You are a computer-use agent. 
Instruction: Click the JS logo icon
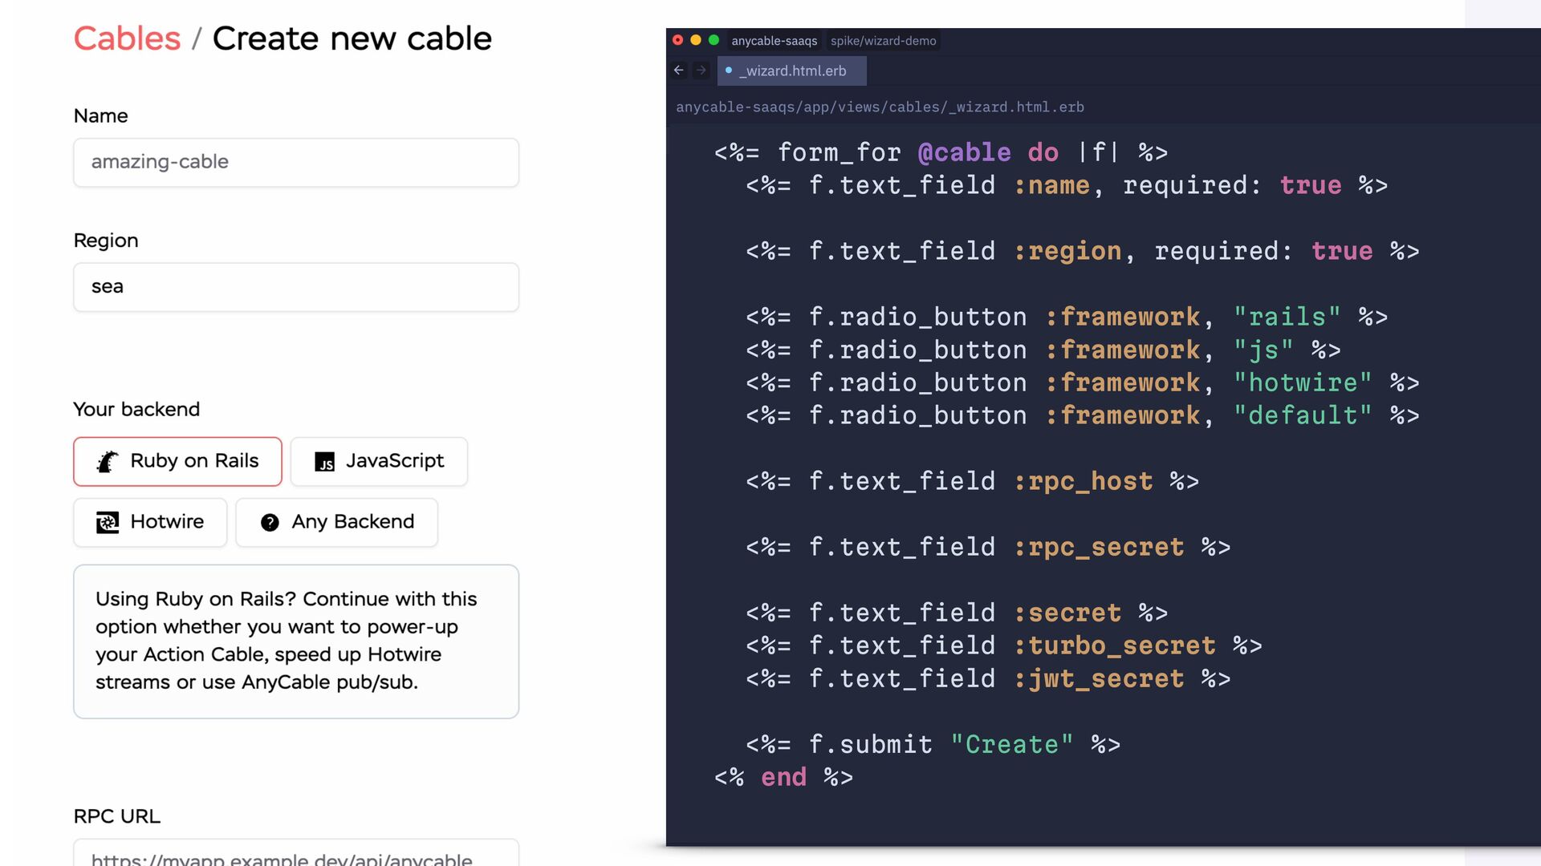tap(324, 462)
